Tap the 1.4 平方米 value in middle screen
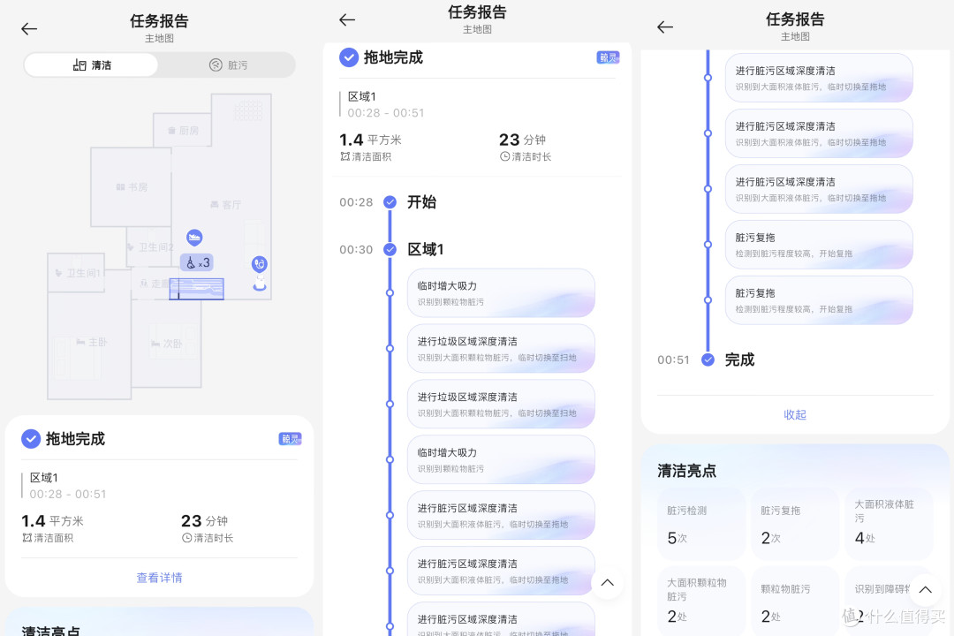The width and height of the screenshot is (954, 636). point(370,140)
